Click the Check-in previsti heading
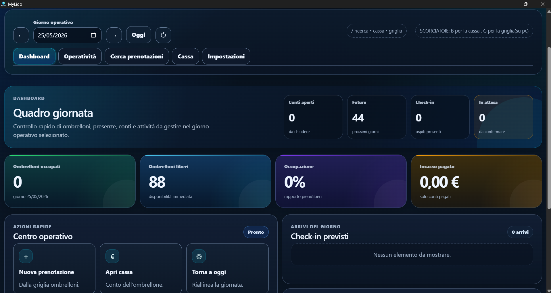This screenshot has width=551, height=293. (320, 237)
